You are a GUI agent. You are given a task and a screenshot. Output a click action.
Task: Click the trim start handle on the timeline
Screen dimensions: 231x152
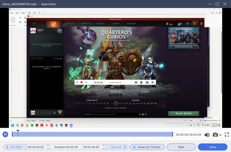pyautogui.click(x=12, y=134)
